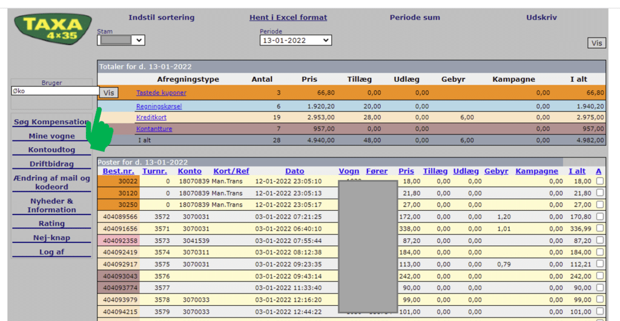
Task: Focus the Bruger input field
Action: (x=55, y=91)
